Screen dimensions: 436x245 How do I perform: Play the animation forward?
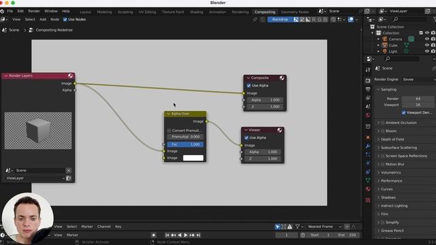pos(186,235)
